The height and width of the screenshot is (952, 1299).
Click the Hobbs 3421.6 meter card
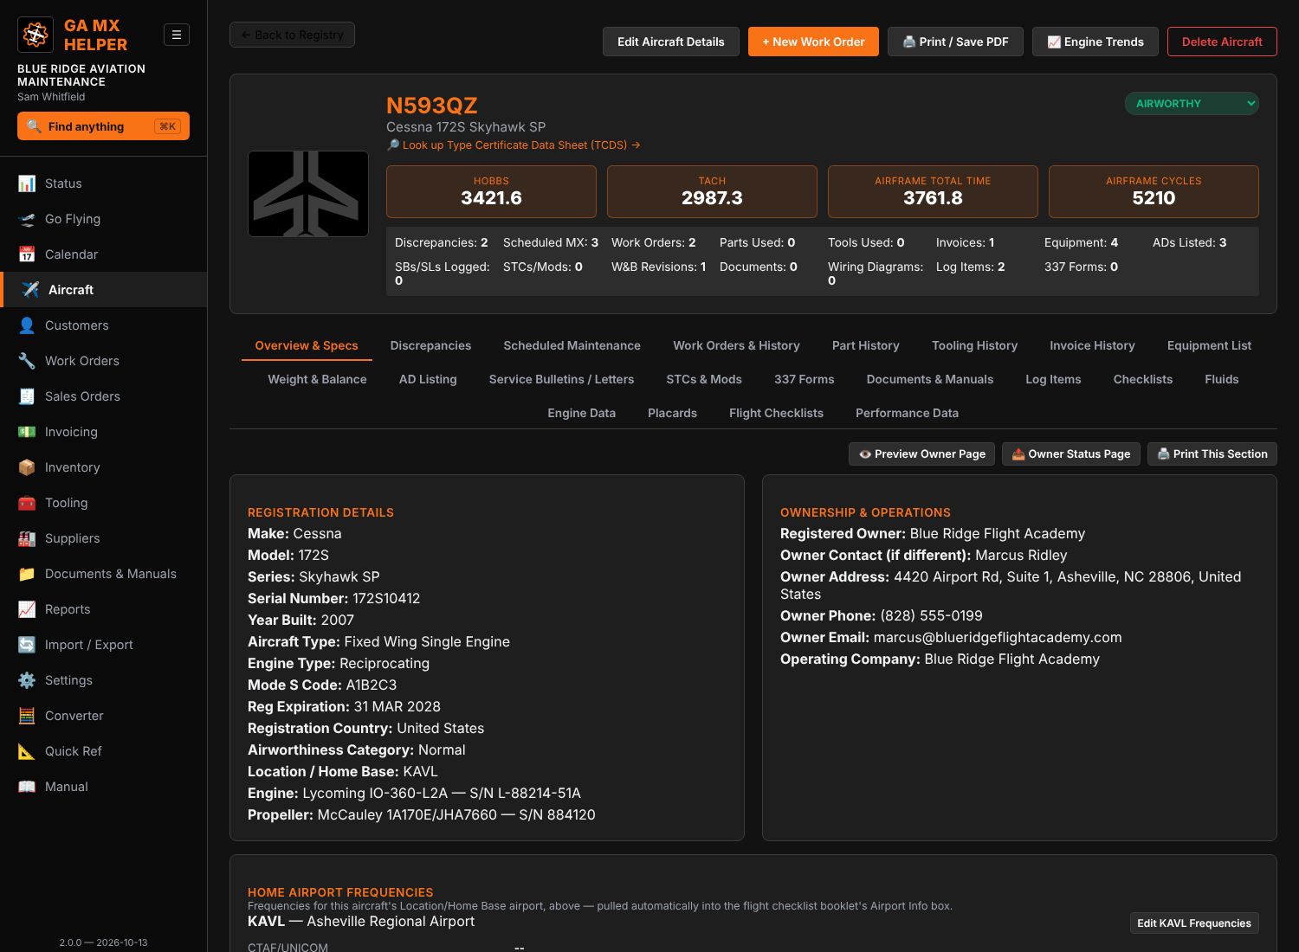[491, 191]
